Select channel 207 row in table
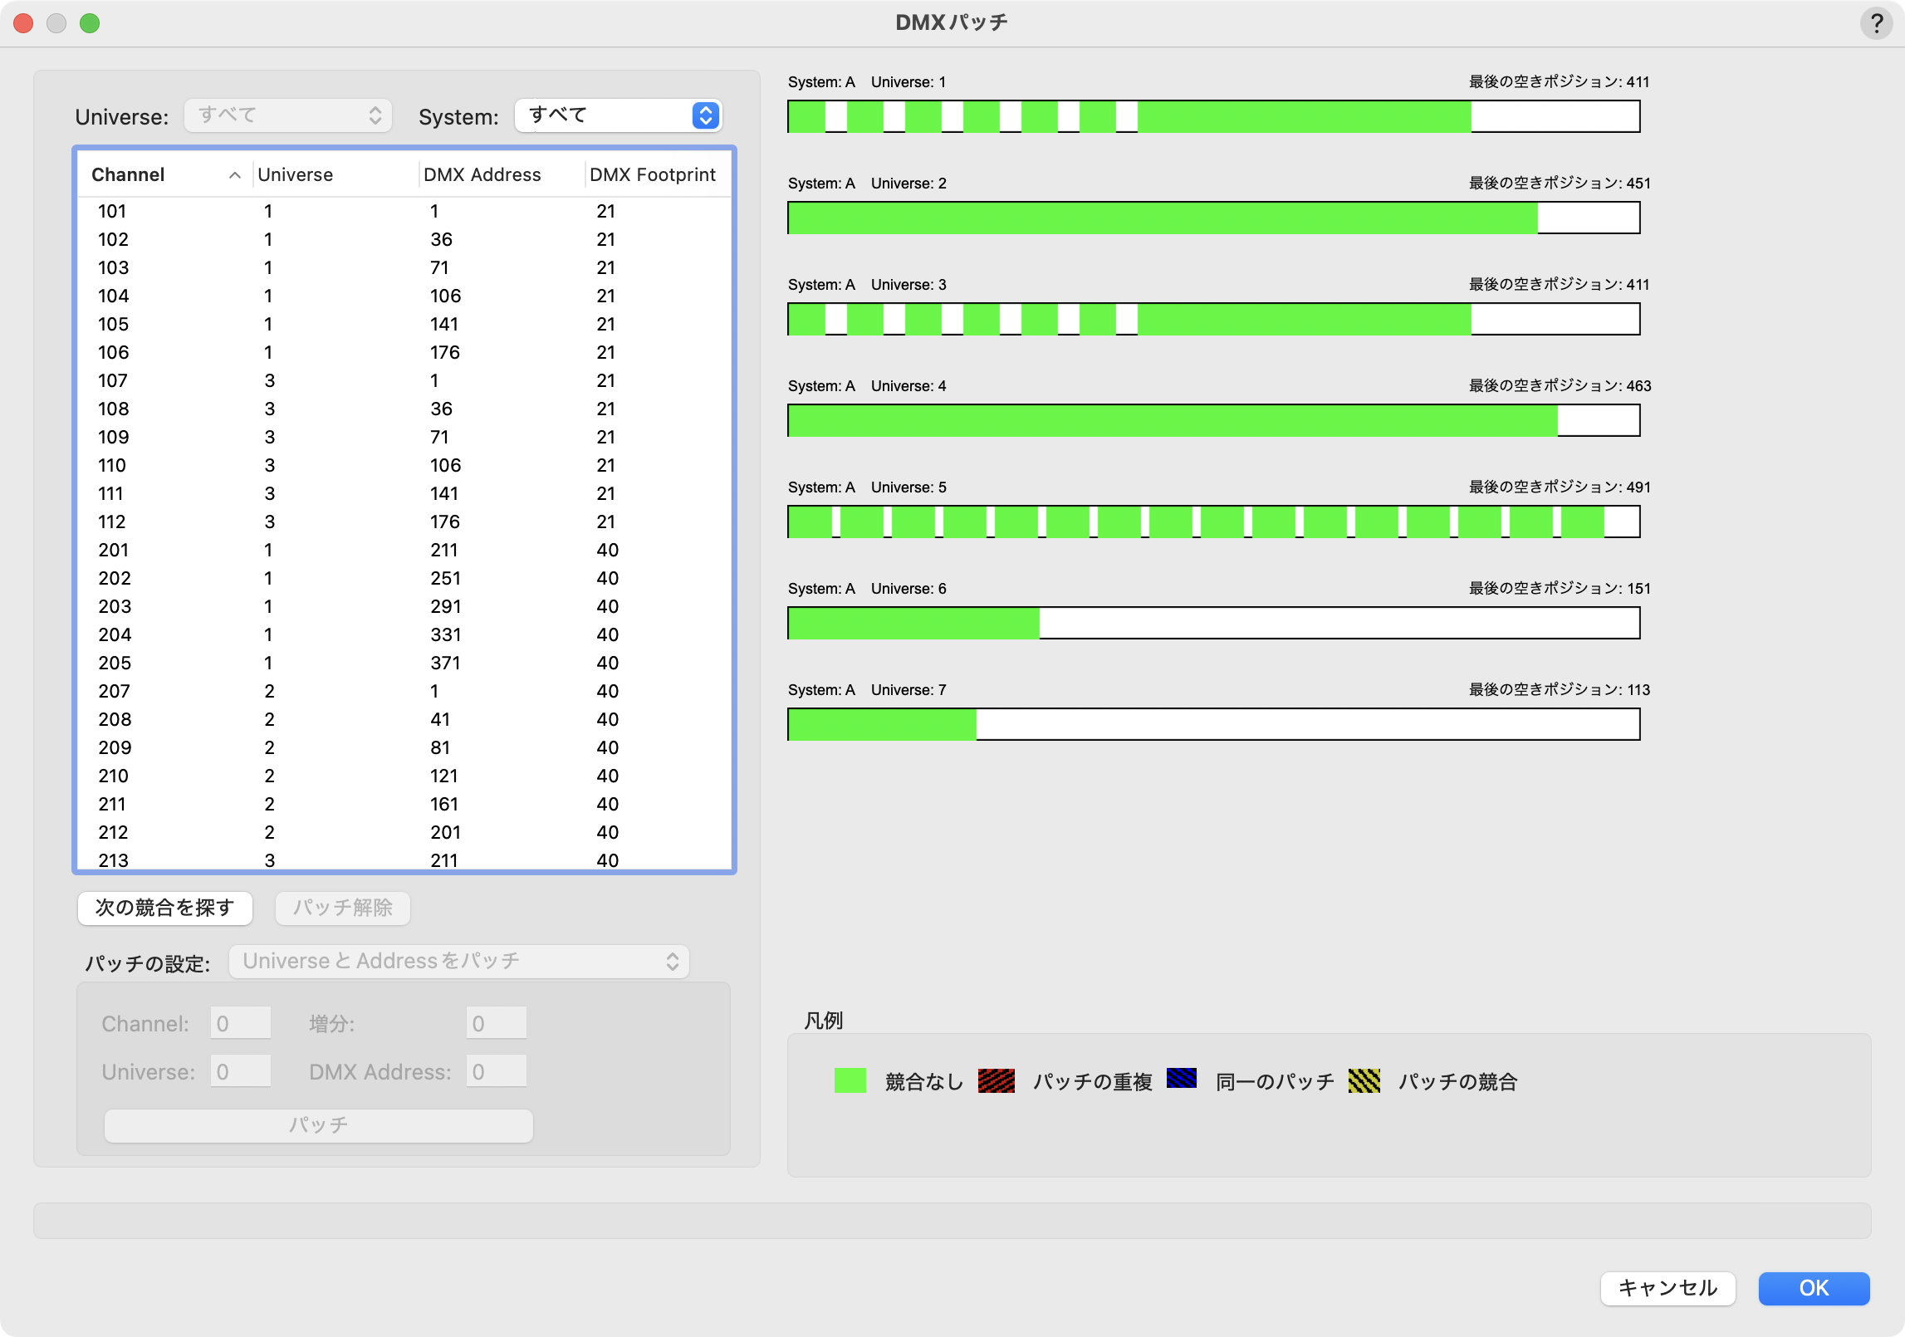The image size is (1905, 1337). click(404, 691)
